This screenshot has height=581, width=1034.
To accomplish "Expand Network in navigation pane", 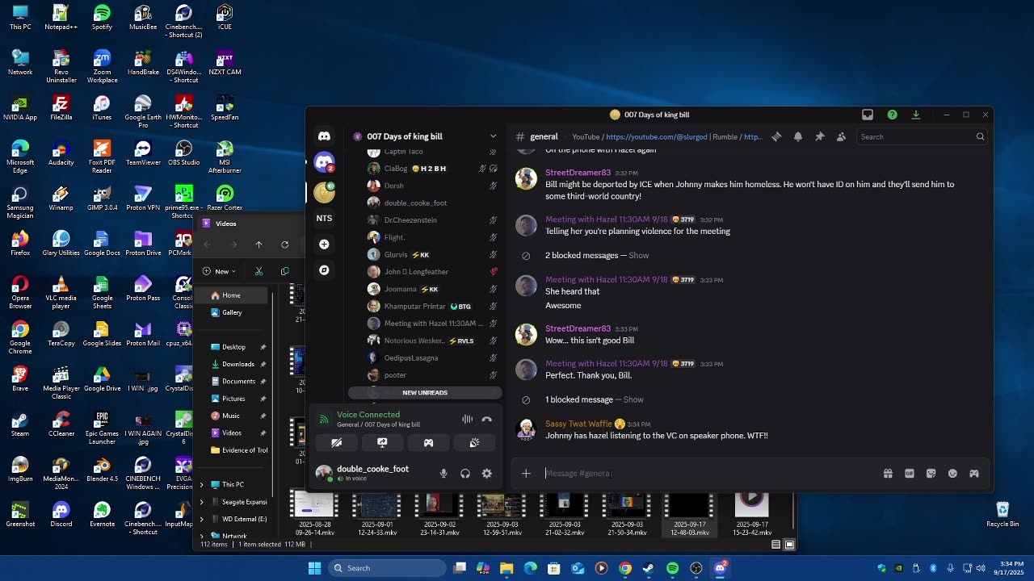I will [202, 536].
